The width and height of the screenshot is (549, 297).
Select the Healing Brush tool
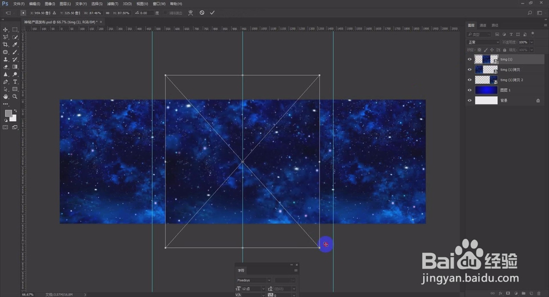[x=5, y=52]
